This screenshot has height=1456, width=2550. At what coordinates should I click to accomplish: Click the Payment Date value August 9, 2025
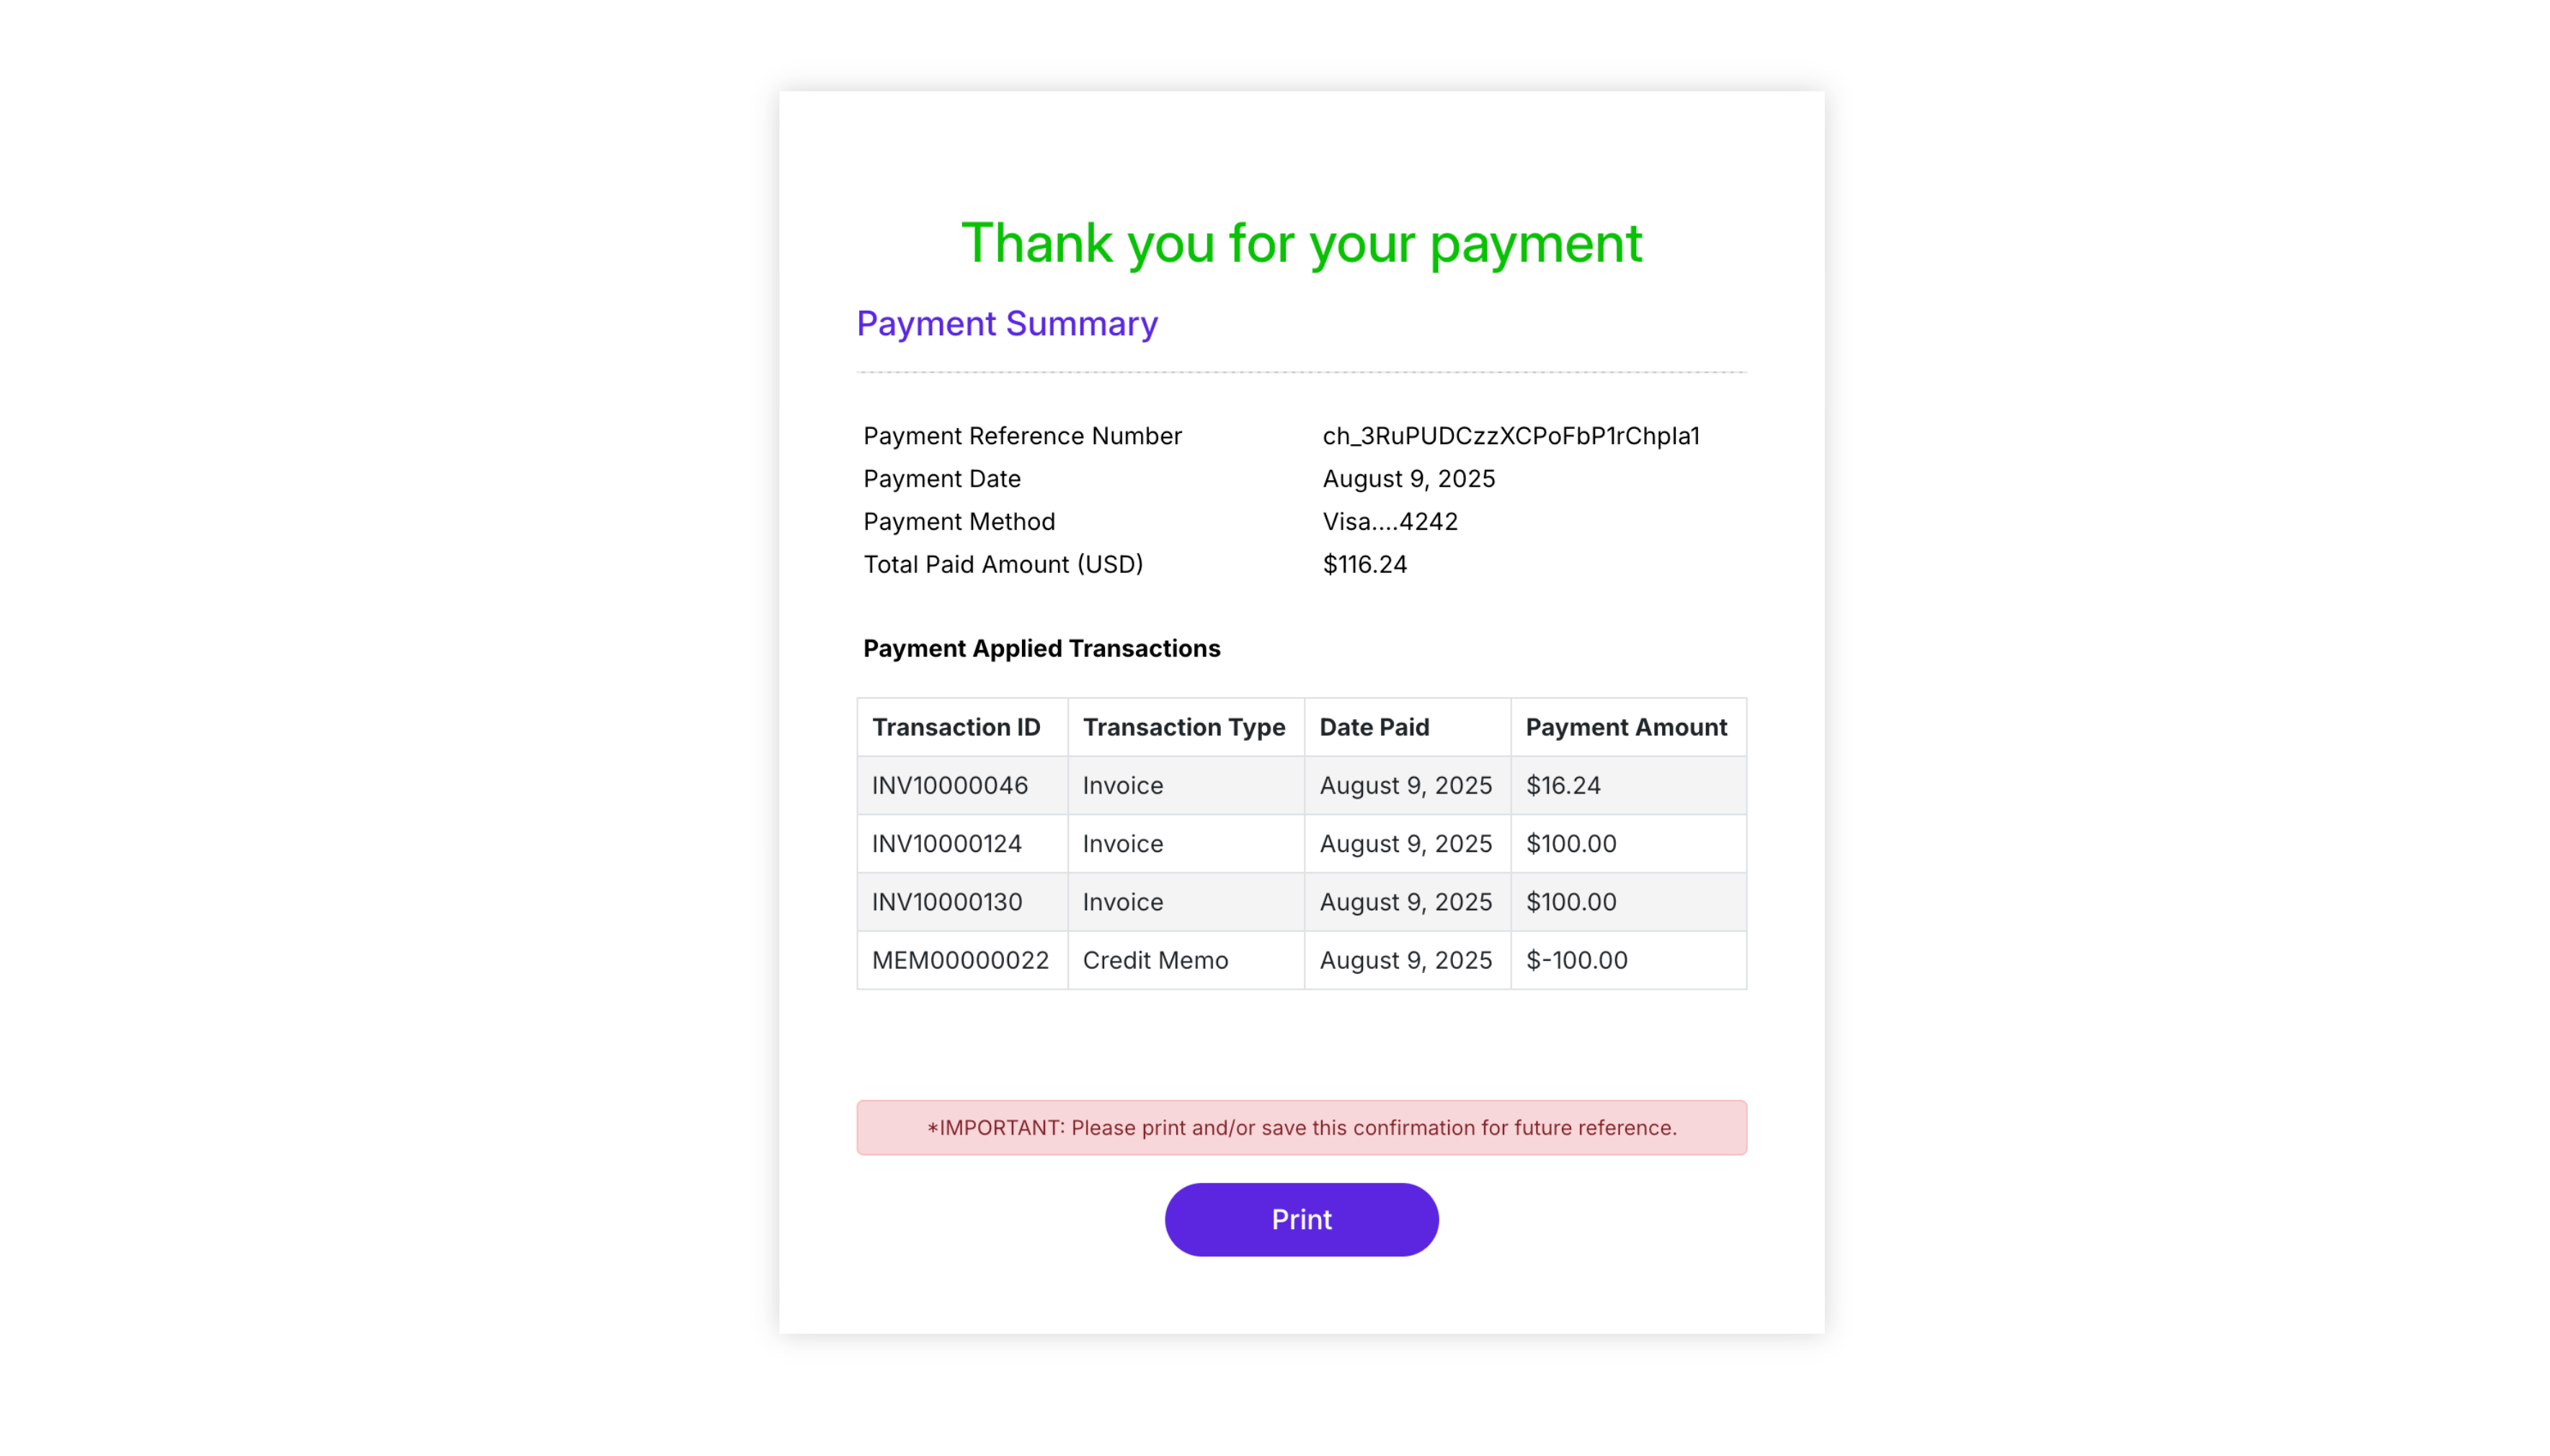point(1408,479)
